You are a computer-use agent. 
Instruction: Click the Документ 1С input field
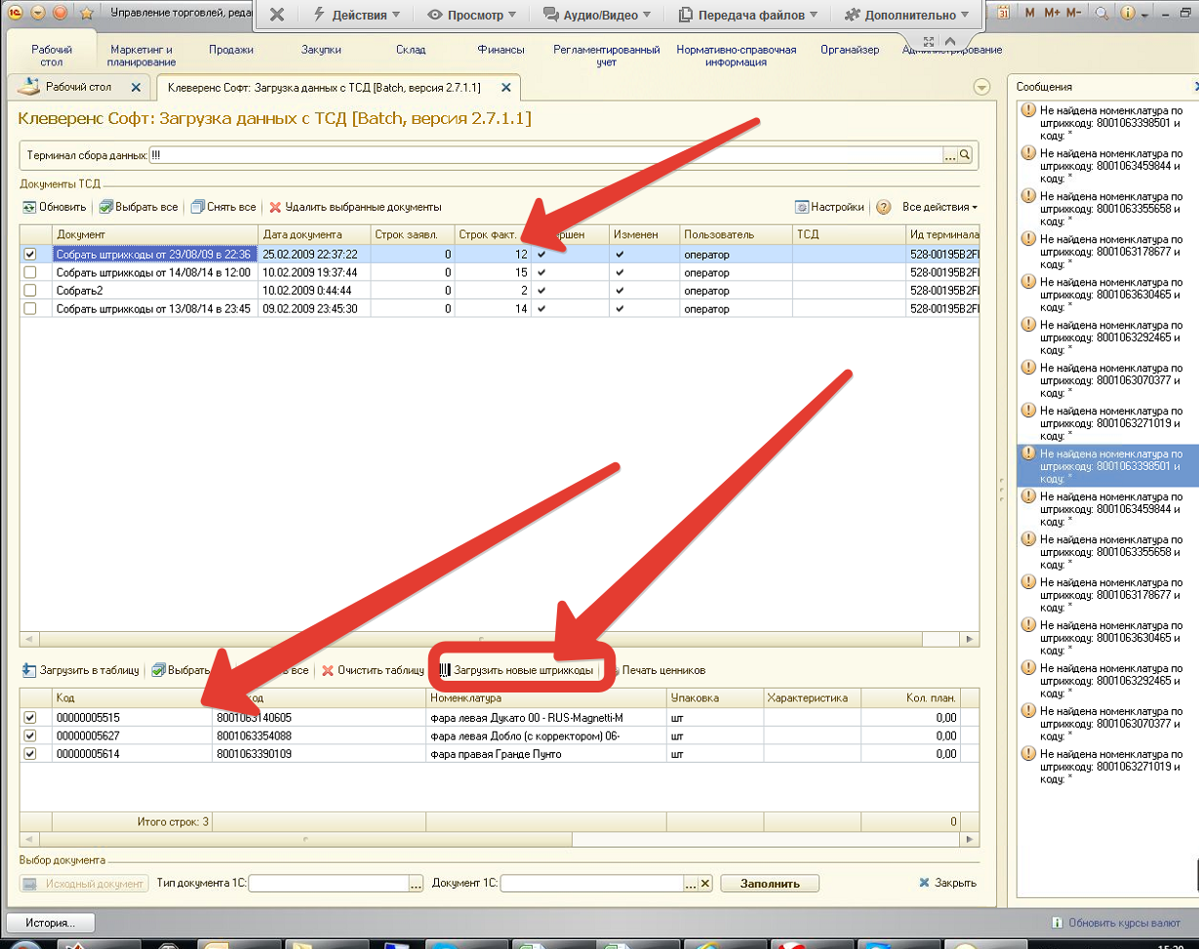(591, 884)
